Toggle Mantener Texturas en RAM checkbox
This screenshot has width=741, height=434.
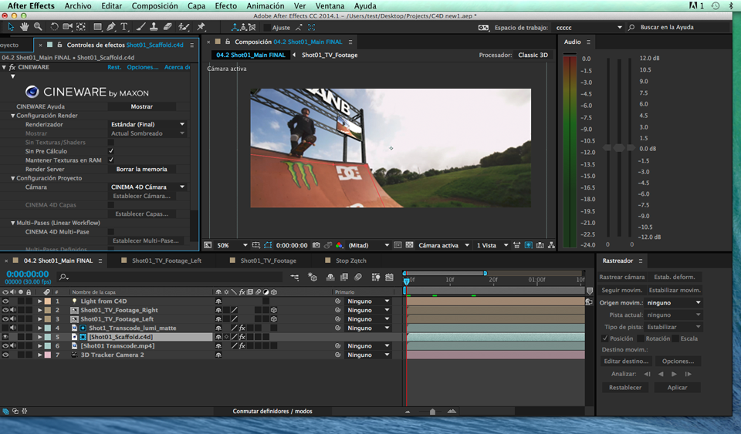coord(111,160)
